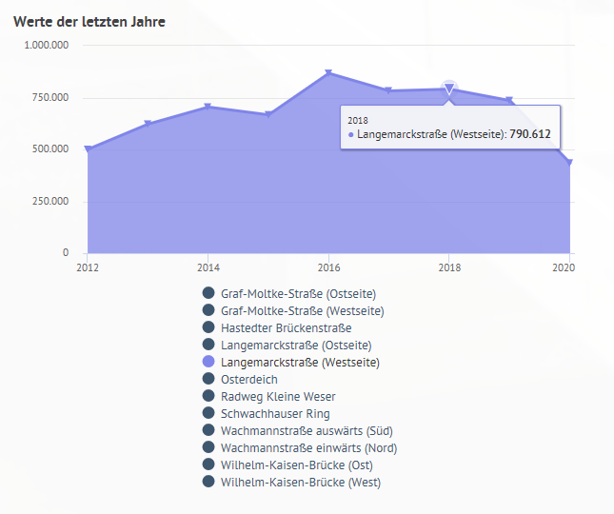This screenshot has height=514, width=614.
Task: Click the Langemarckstraße (Ostseite) legend dot
Action: [208, 346]
